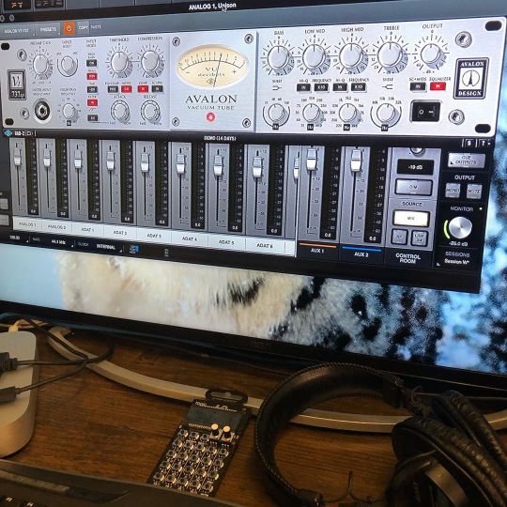The height and width of the screenshot is (507, 507).
Task: Click the Treble gain knob
Action: click(x=390, y=54)
